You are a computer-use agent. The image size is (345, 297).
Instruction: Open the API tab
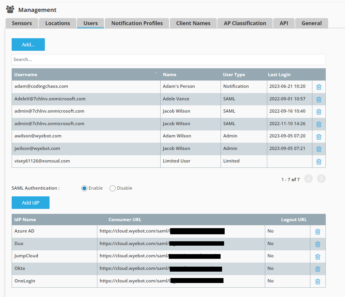pos(284,23)
